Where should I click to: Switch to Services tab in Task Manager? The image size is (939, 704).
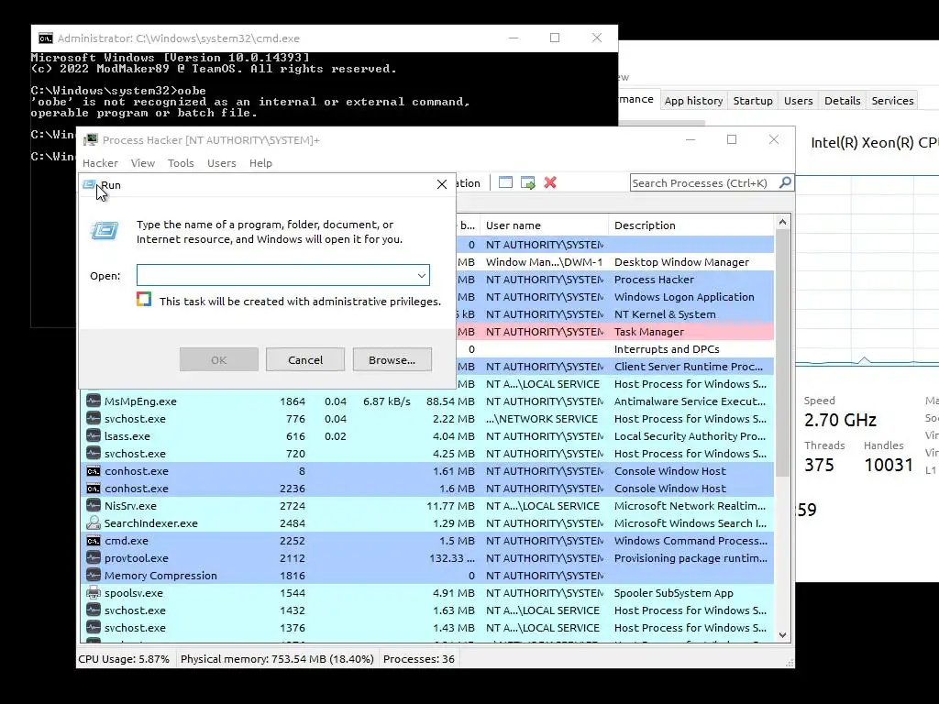[892, 101]
